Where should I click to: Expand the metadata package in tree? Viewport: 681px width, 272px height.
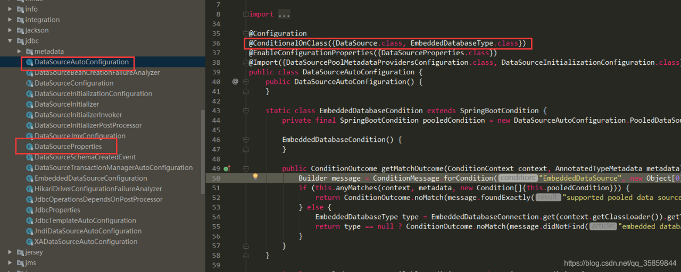coord(20,52)
